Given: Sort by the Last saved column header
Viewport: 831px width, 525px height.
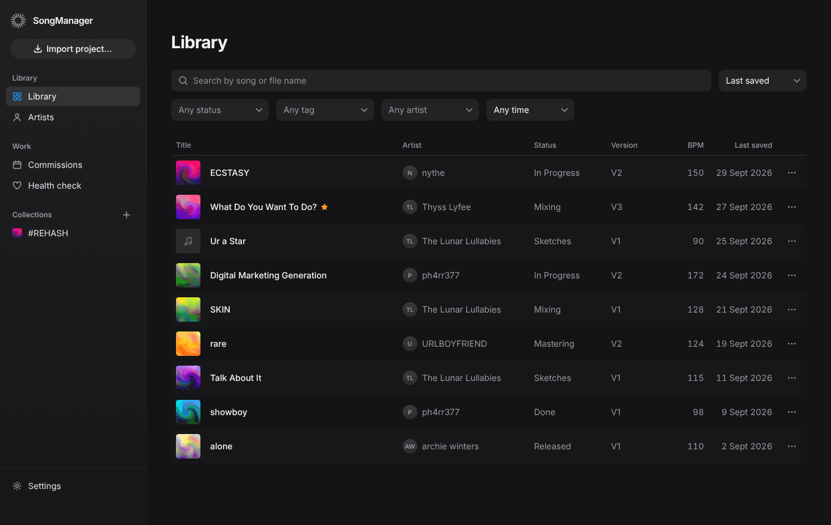Looking at the screenshot, I should (753, 145).
